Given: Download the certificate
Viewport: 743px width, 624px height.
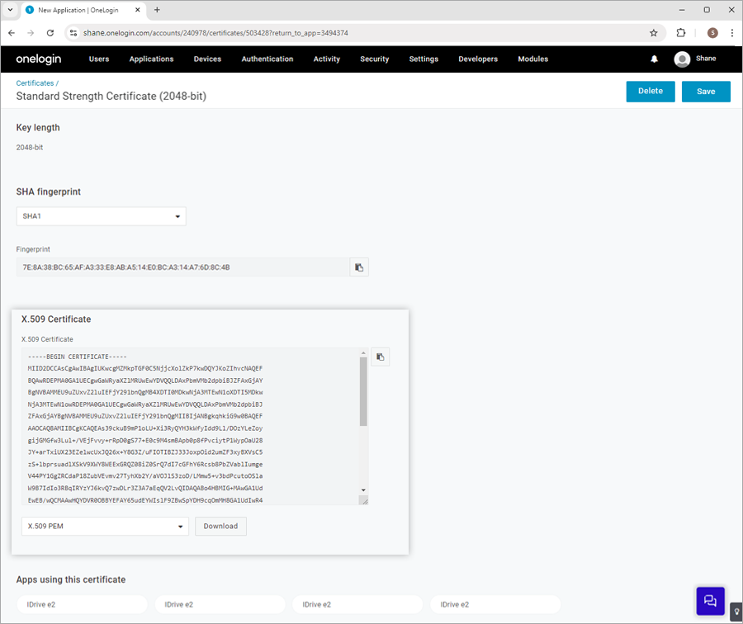Looking at the screenshot, I should [220, 527].
